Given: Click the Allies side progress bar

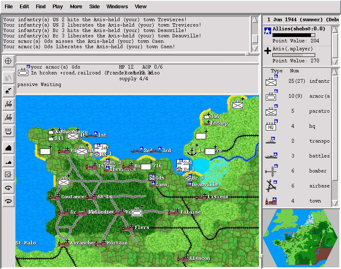Looking at the screenshot, I should [x=294, y=35].
